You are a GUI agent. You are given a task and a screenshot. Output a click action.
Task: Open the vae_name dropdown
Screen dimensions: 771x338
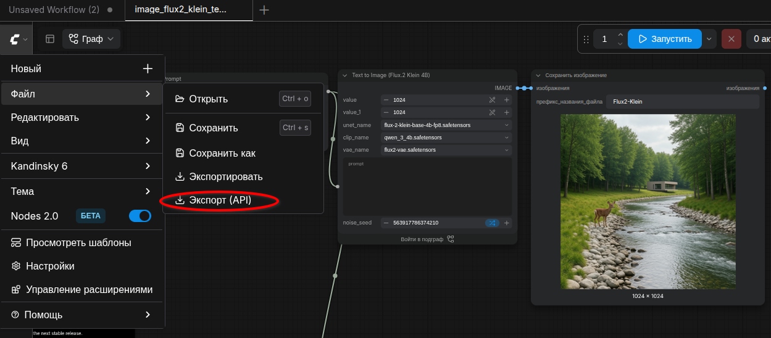(446, 150)
